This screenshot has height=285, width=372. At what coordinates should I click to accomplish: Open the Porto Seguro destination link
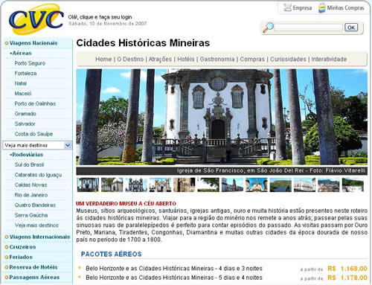tap(30, 63)
